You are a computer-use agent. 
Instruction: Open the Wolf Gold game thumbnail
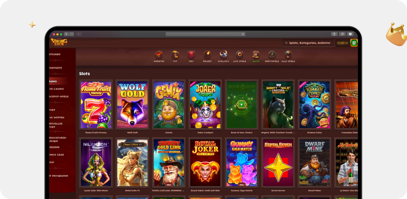132,105
